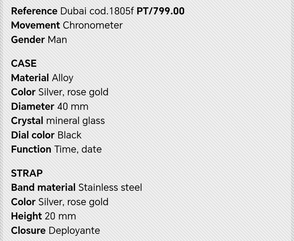Click the Dubai cod.1805f reference code
Screen dimensions: 294x241
point(97,11)
